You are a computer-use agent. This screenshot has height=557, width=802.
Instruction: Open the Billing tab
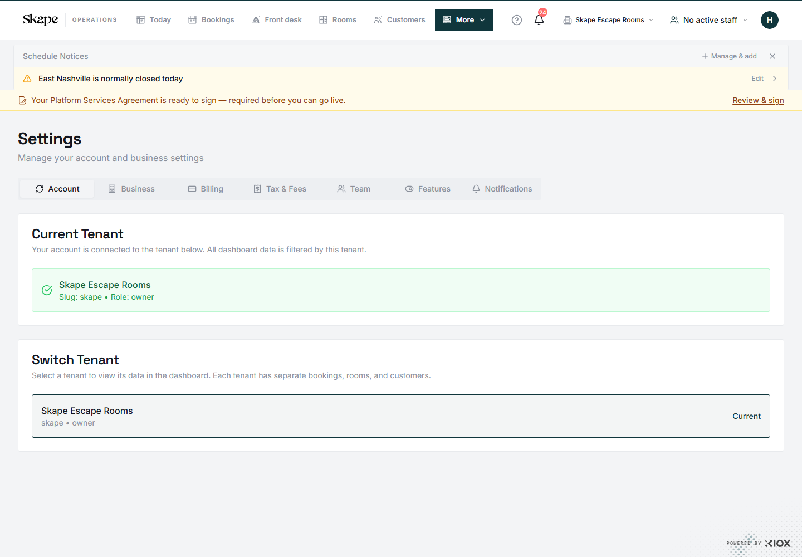(206, 189)
